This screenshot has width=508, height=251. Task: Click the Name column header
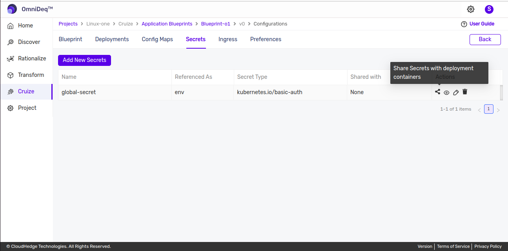(x=115, y=77)
